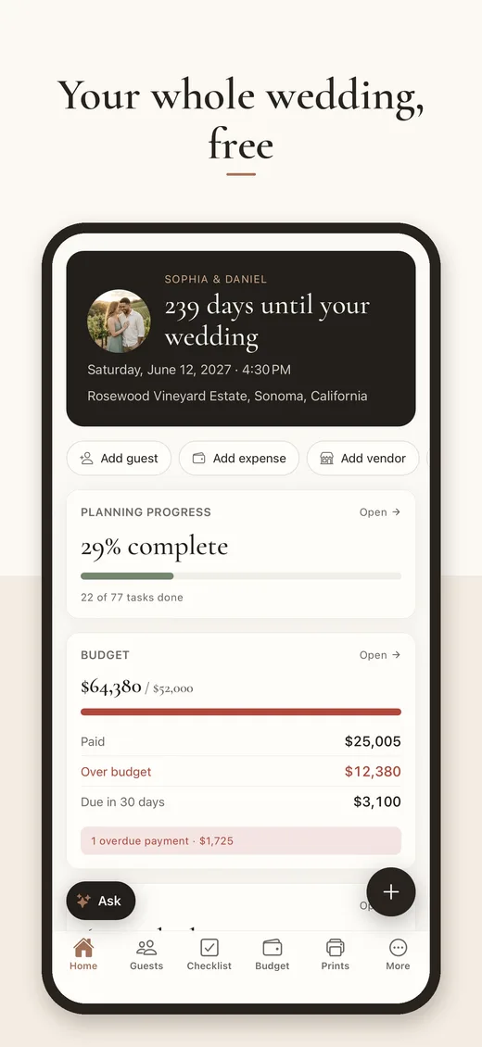Viewport: 482px width, 1047px height.
Task: Open the Planning Progress section arrow
Action: 380,512
